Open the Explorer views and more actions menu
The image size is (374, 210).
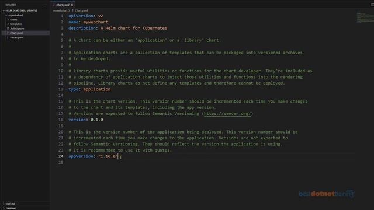click(45, 5)
